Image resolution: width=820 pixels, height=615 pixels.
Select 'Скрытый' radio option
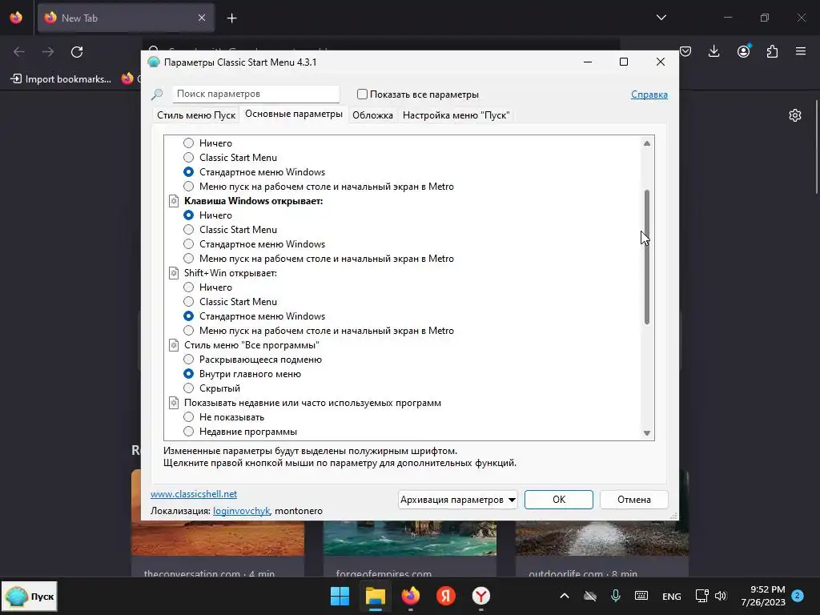click(x=188, y=388)
